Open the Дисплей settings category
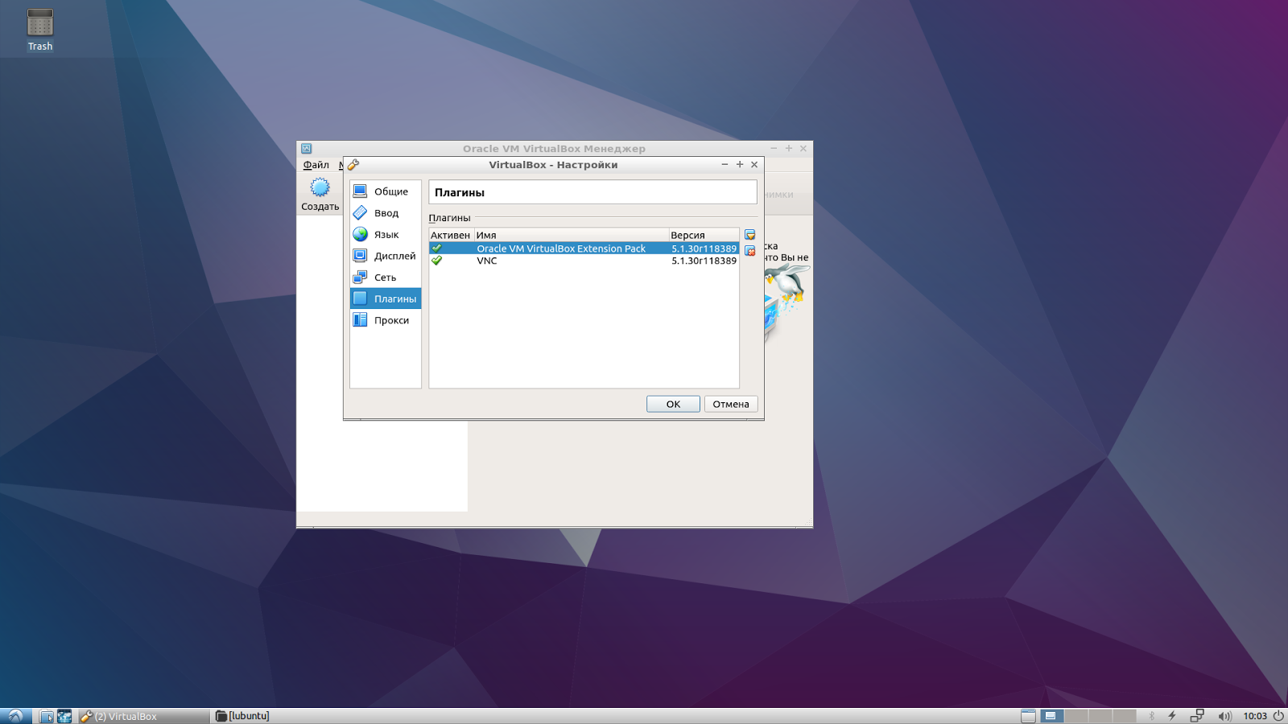The height and width of the screenshot is (724, 1288). (x=386, y=256)
